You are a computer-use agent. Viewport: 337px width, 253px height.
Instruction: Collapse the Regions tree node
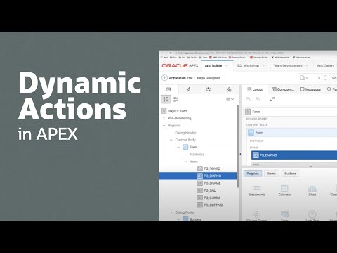[164, 126]
